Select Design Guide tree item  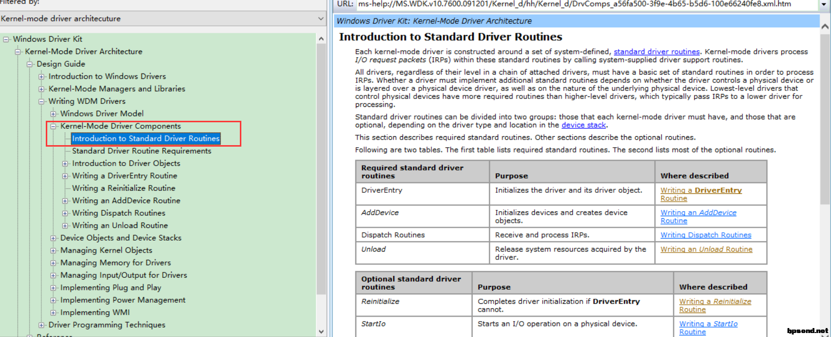click(61, 64)
